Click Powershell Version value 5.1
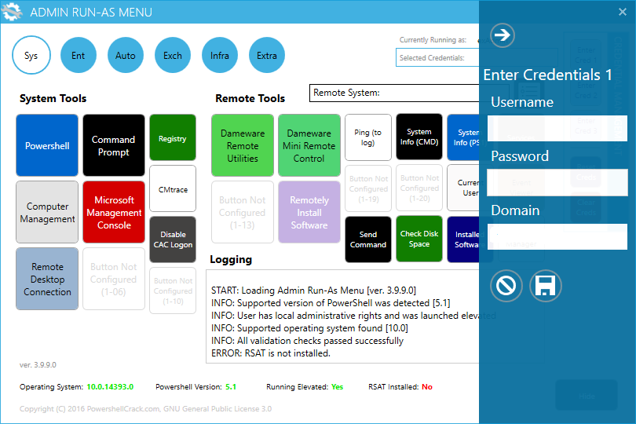The width and height of the screenshot is (636, 424). click(231, 386)
